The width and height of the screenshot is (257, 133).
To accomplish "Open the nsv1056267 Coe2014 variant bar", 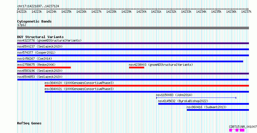I will (x=130, y=61).
